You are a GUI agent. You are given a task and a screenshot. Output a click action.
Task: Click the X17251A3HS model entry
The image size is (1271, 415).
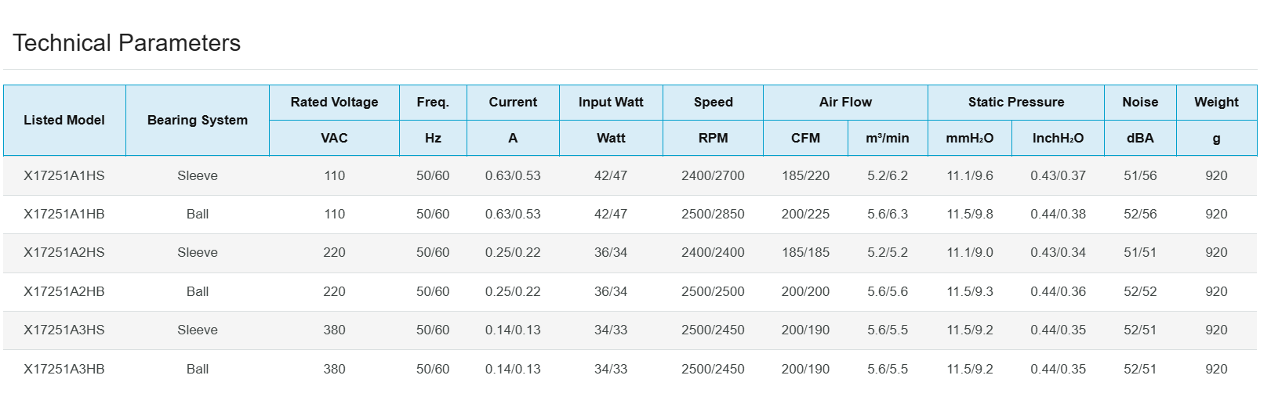64,330
